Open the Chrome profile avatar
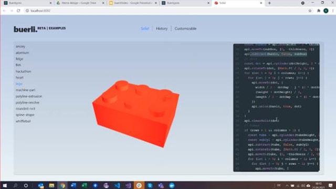 tap(326, 10)
